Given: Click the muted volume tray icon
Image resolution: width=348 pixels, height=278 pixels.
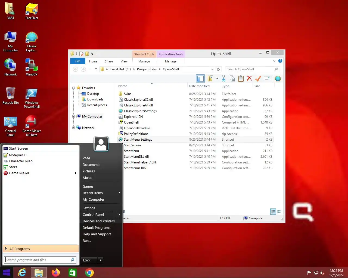Looking at the screenshot, I should tap(322, 273).
